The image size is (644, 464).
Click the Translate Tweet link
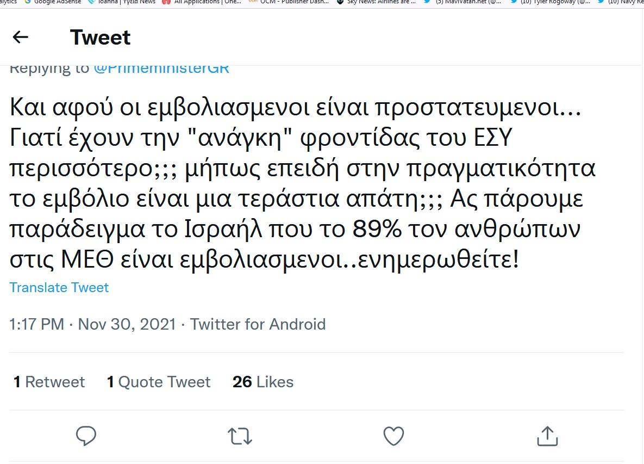(59, 287)
